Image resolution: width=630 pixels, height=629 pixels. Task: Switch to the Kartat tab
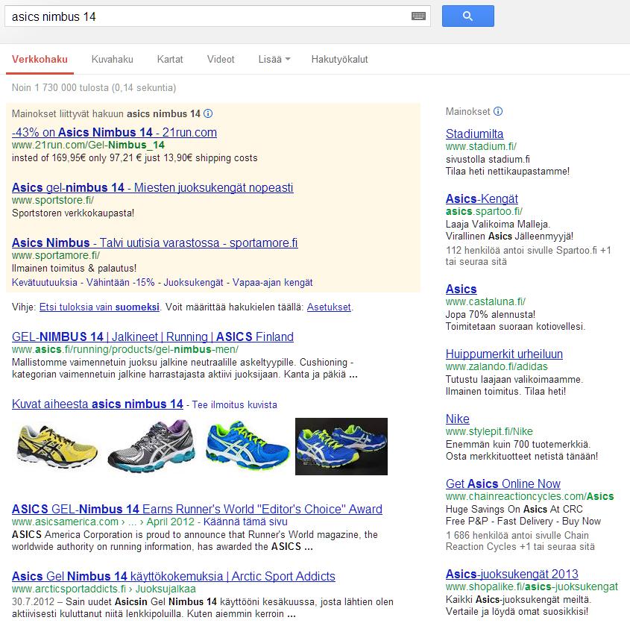tap(170, 59)
